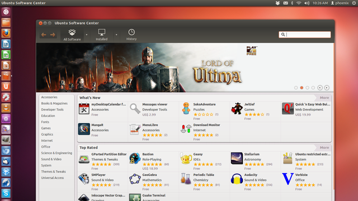Select the Inkscape Vector Graphics entry

[x=102, y=197]
